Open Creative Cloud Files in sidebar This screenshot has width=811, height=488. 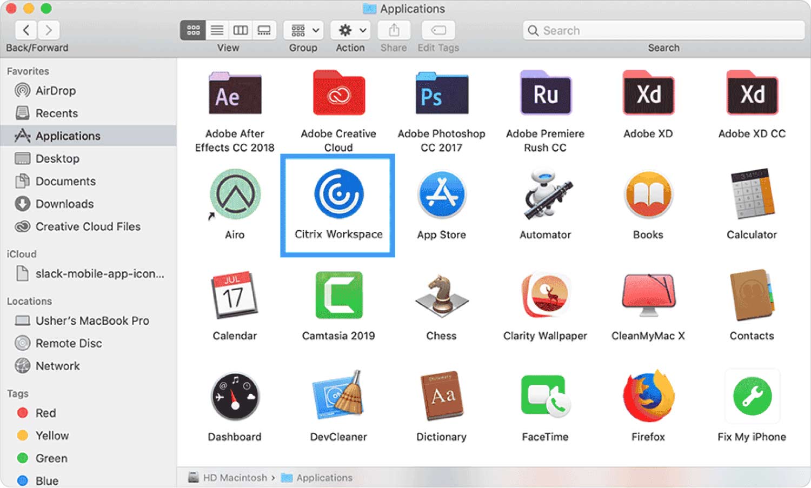pos(88,226)
